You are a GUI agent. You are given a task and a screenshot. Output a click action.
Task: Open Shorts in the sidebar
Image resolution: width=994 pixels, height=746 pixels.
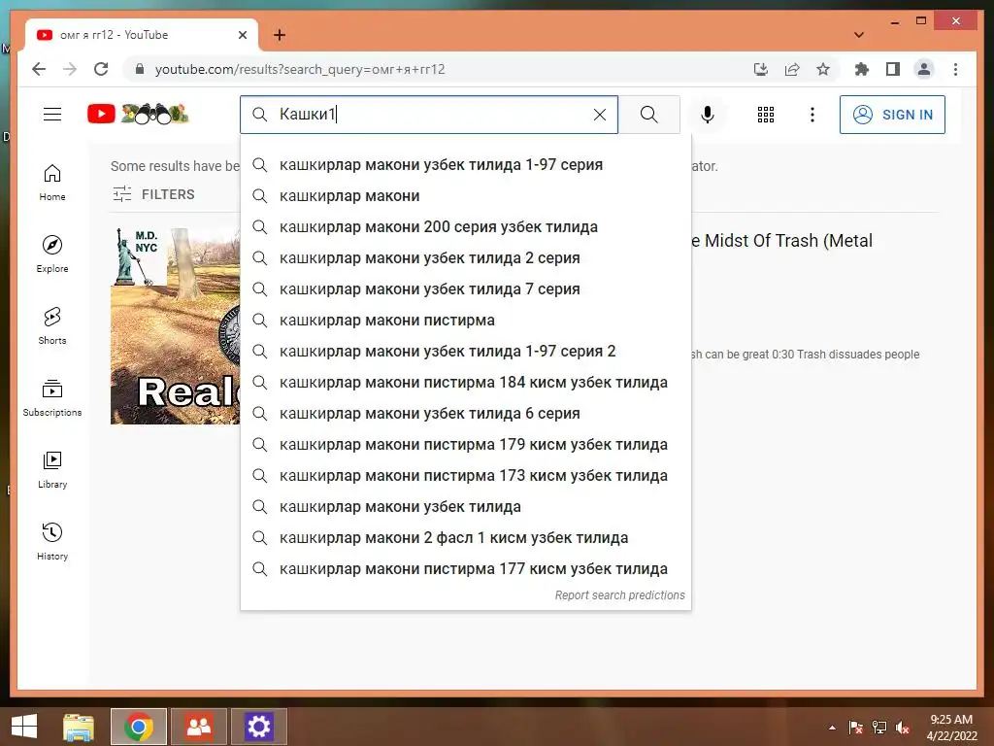pyautogui.click(x=52, y=326)
